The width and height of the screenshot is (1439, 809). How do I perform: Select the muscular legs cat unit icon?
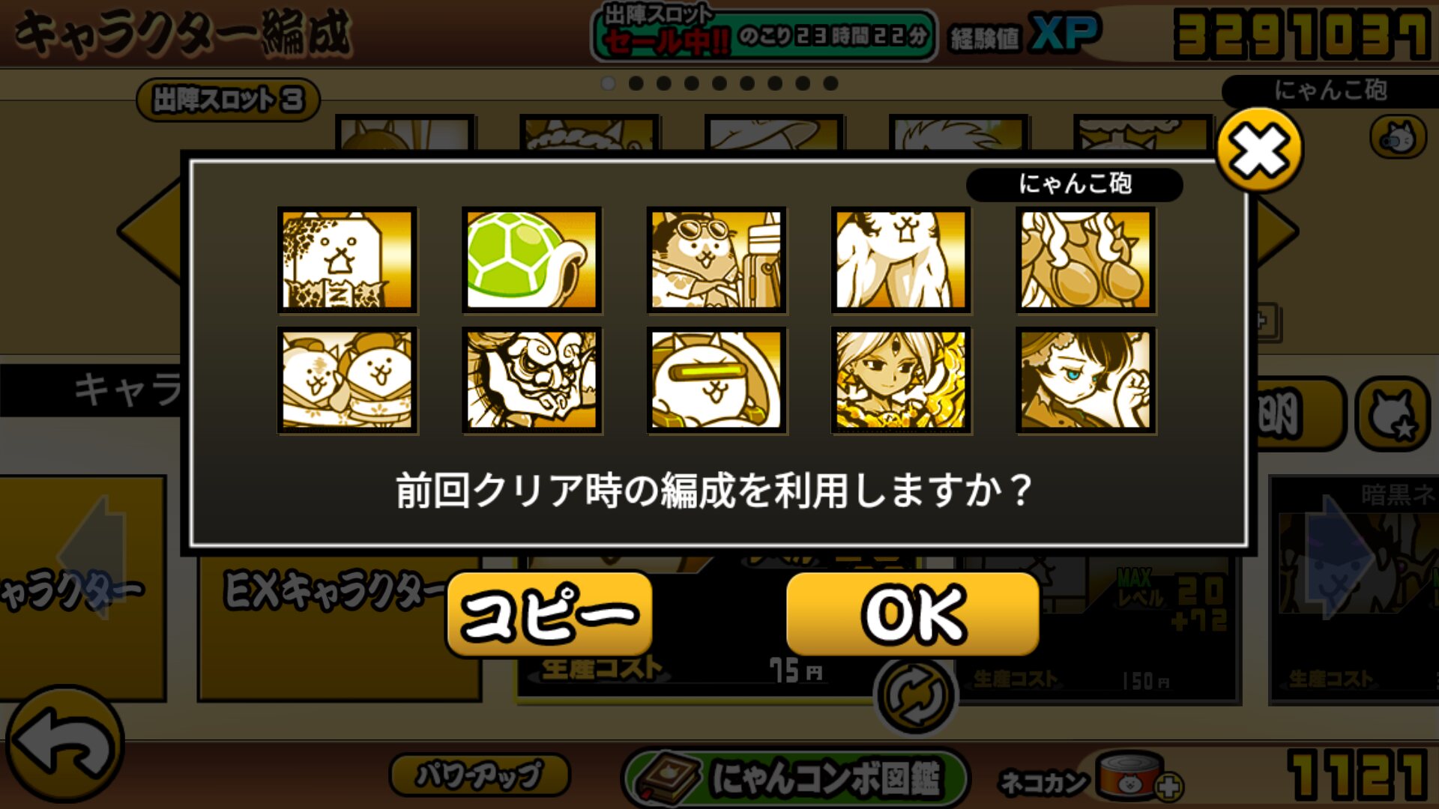click(x=901, y=260)
